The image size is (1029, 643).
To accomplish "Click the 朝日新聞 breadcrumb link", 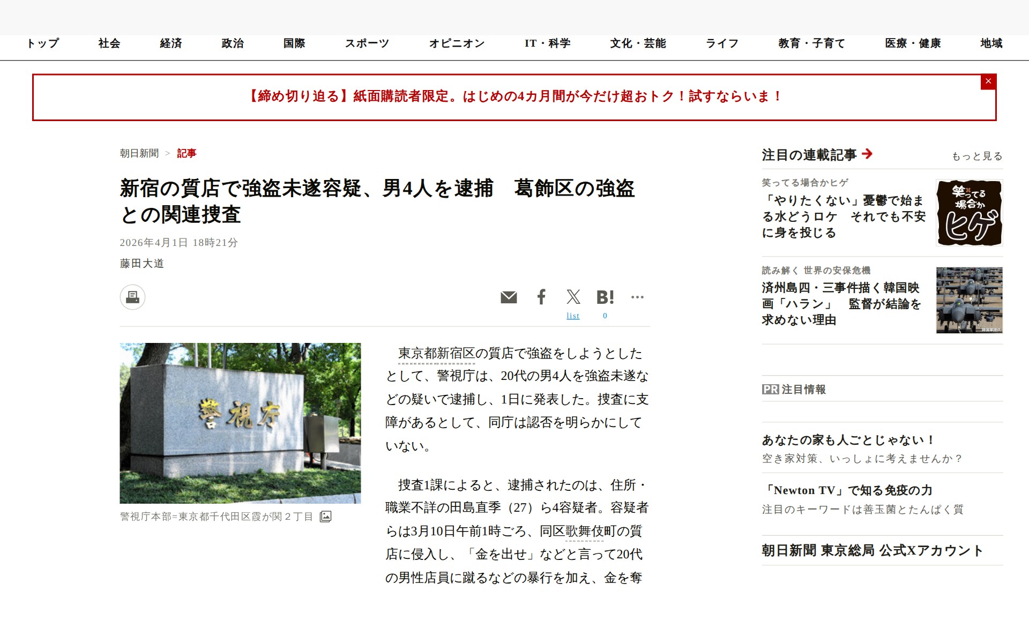I will click(x=139, y=153).
